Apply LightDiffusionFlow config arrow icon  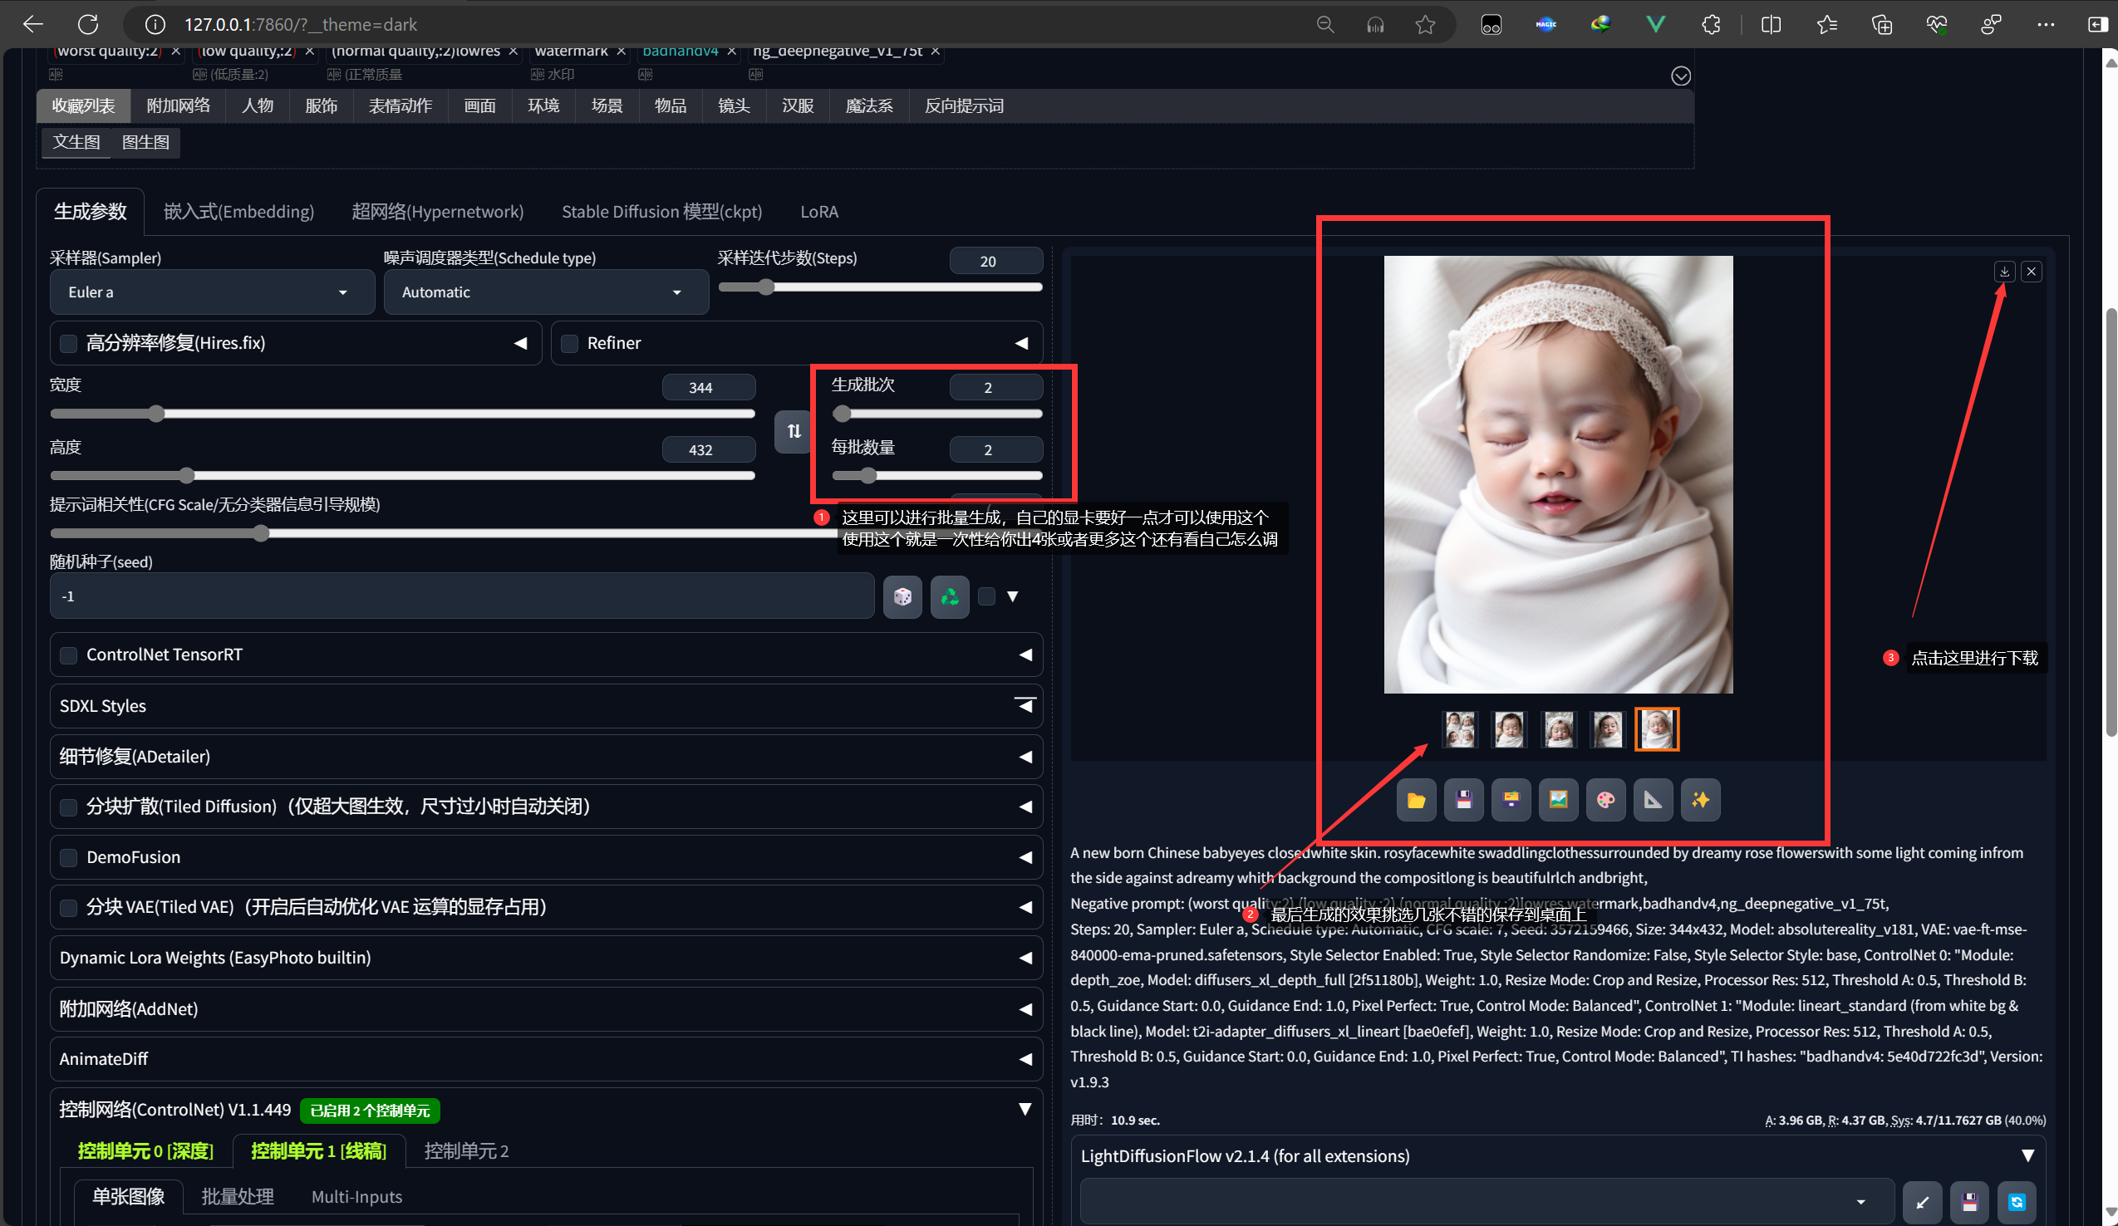point(1922,1203)
